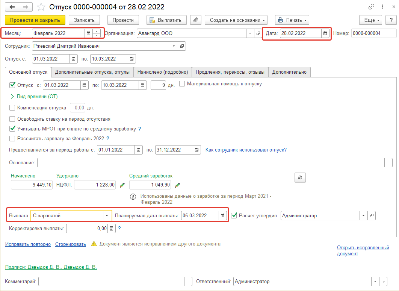399x291 pixels.
Task: Click the Сторнировать link
Action: click(71, 244)
